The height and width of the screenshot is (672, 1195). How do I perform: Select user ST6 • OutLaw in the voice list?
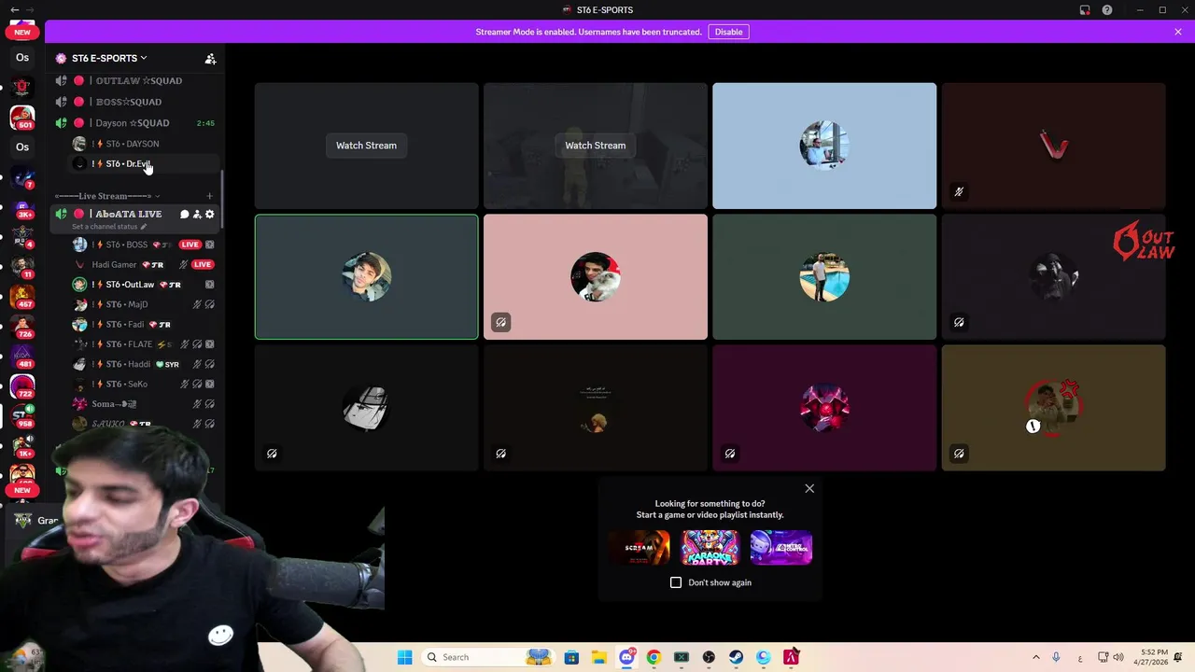(x=145, y=285)
